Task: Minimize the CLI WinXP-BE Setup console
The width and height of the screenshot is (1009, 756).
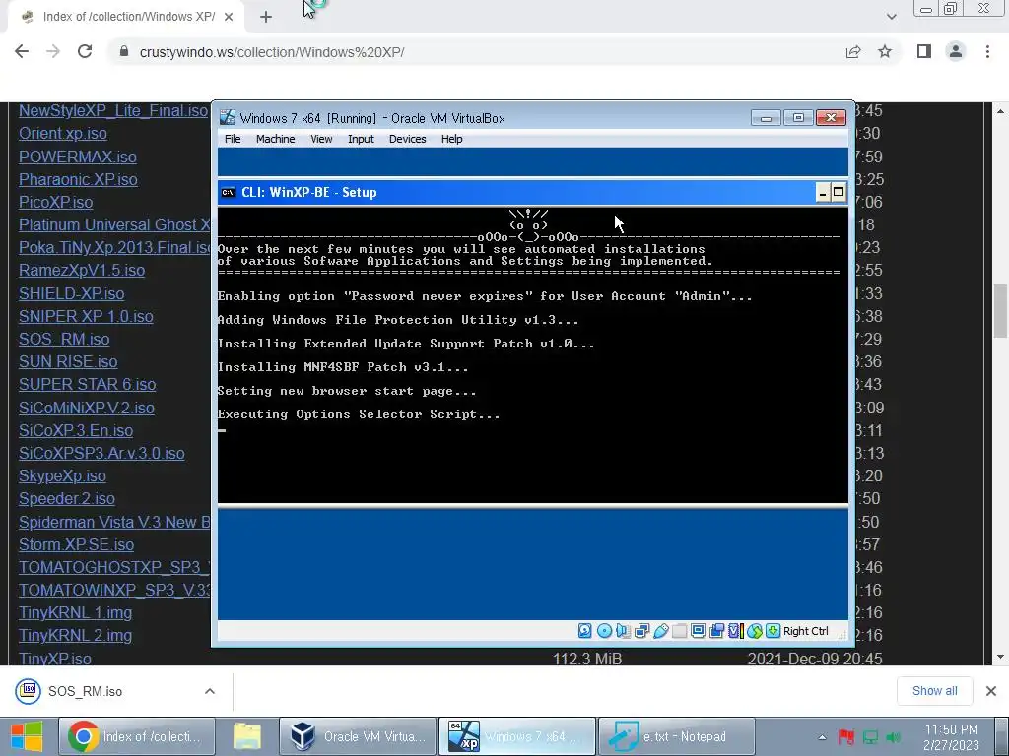Action: coord(823,192)
